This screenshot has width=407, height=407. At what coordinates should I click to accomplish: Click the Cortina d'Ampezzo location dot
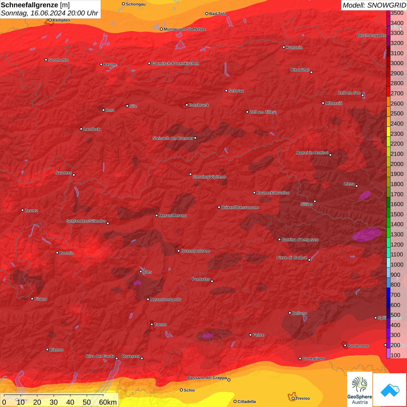pyautogui.click(x=279, y=240)
